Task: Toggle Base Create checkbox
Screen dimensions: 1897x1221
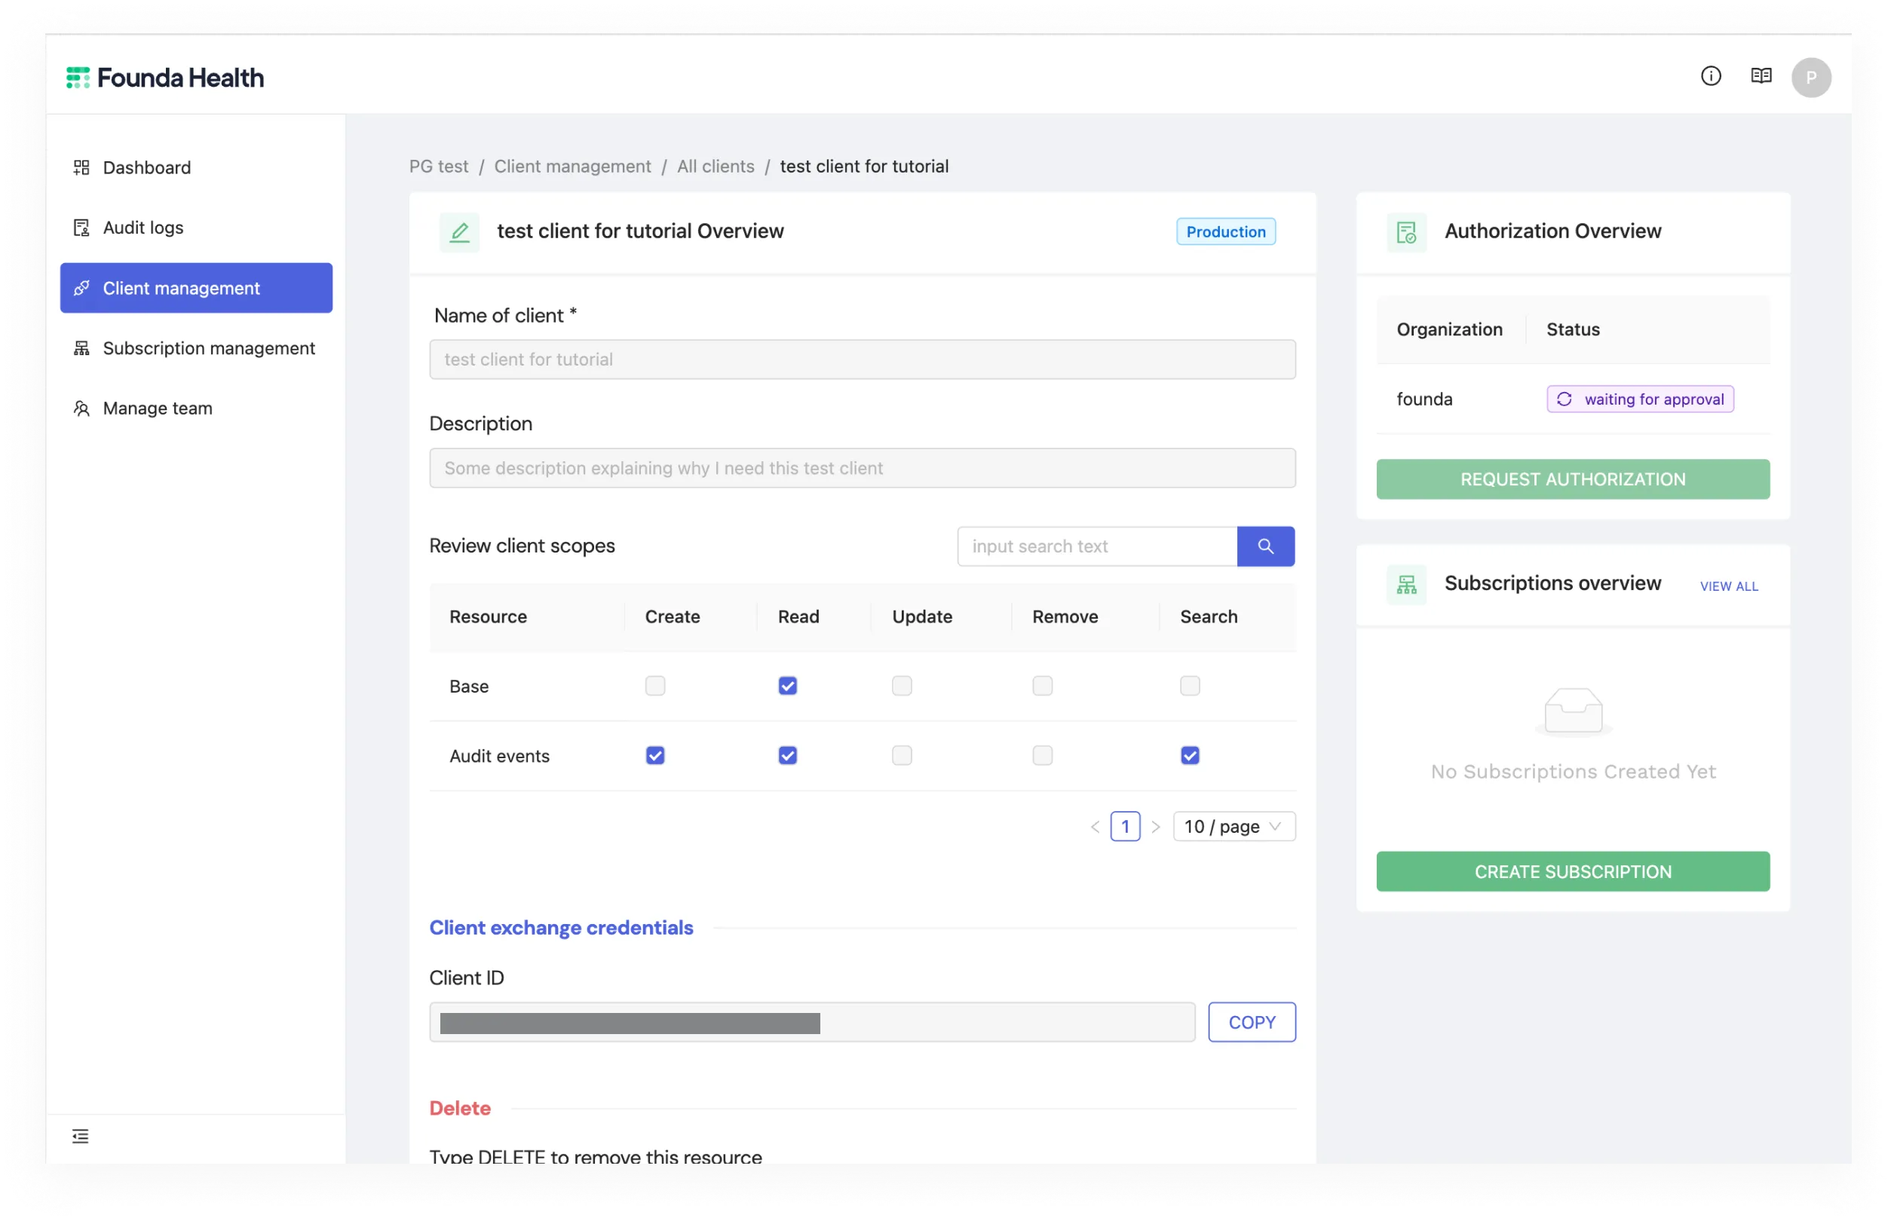Action: point(655,686)
